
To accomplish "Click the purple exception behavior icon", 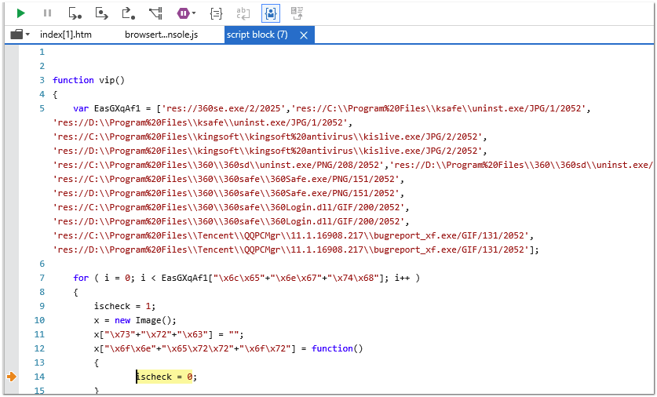I will (x=183, y=13).
